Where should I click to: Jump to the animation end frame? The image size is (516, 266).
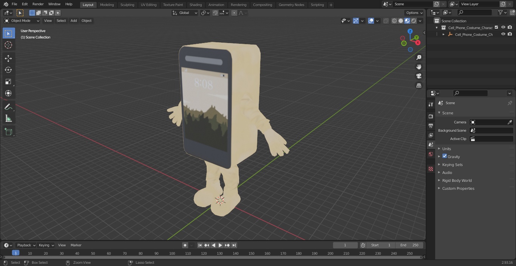234,245
